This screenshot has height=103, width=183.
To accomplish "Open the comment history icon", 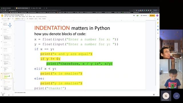I will [x=134, y=15].
